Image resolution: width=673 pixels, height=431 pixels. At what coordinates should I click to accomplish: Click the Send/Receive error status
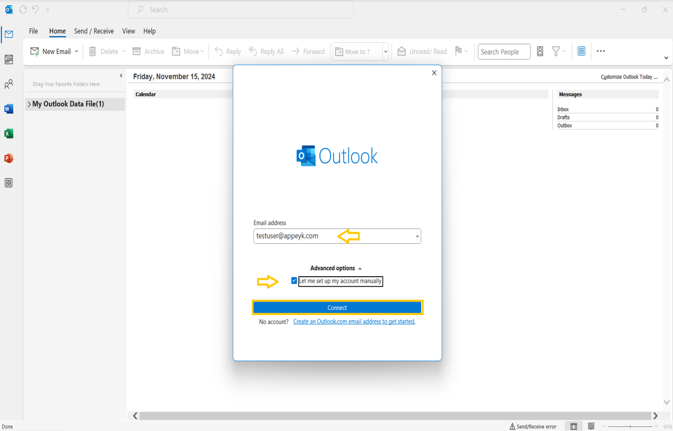click(x=533, y=427)
